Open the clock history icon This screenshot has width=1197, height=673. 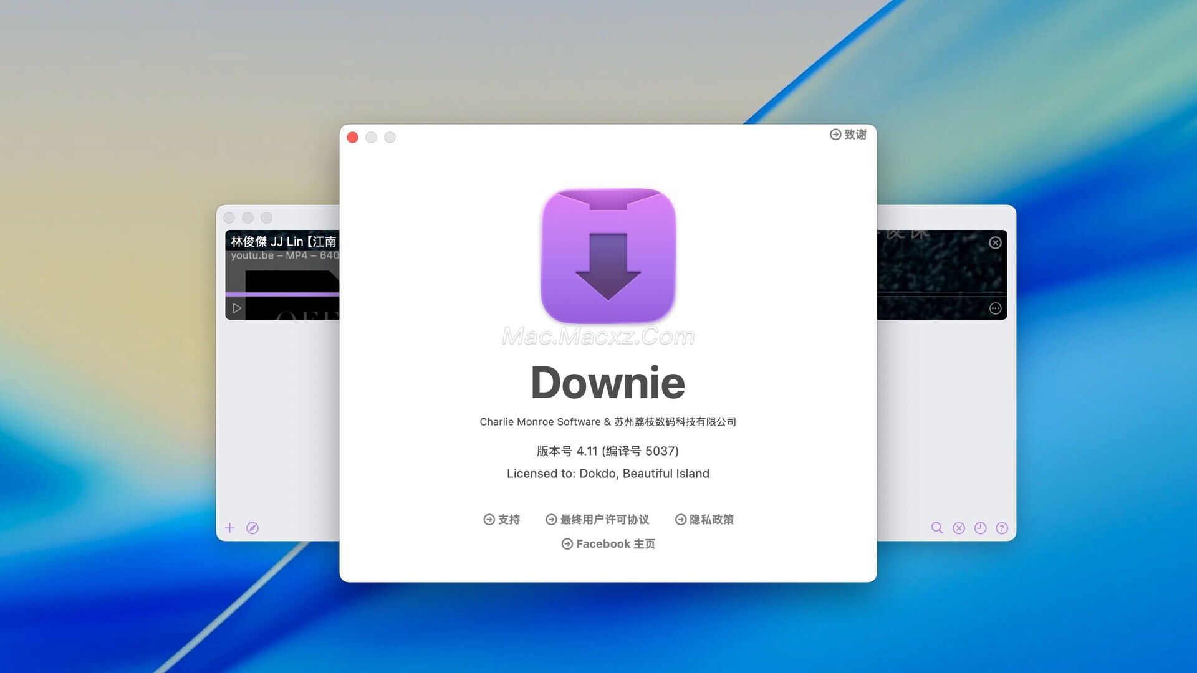click(x=980, y=528)
